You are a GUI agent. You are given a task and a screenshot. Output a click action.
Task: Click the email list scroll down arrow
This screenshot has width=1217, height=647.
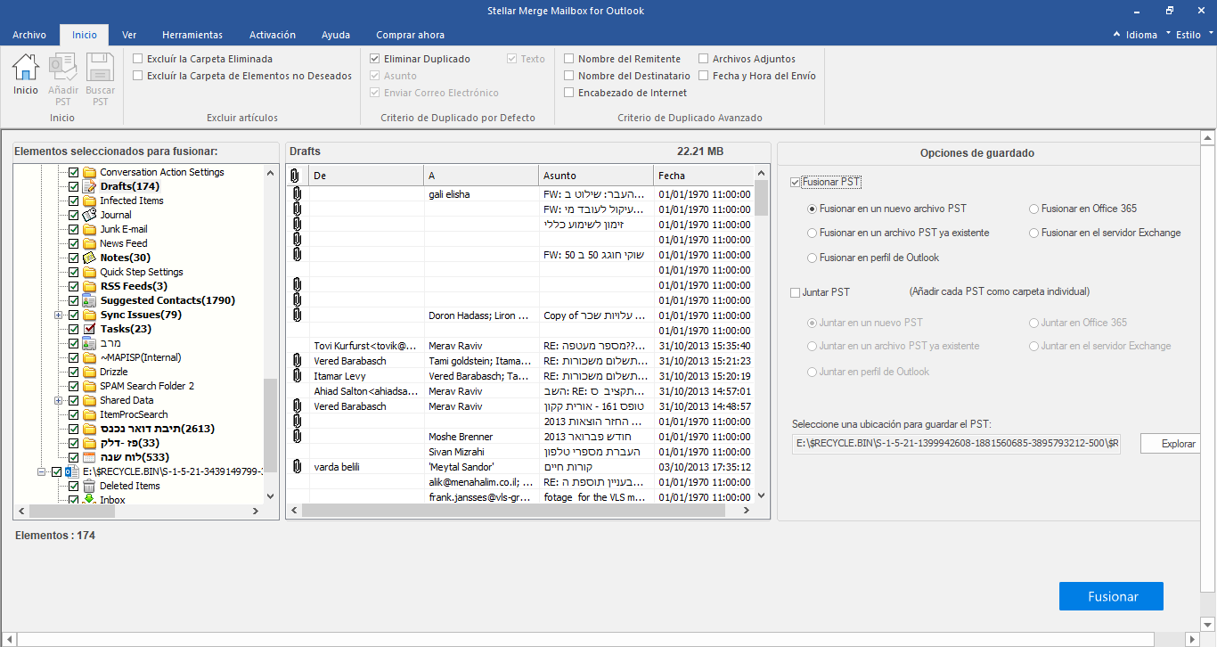tap(761, 496)
